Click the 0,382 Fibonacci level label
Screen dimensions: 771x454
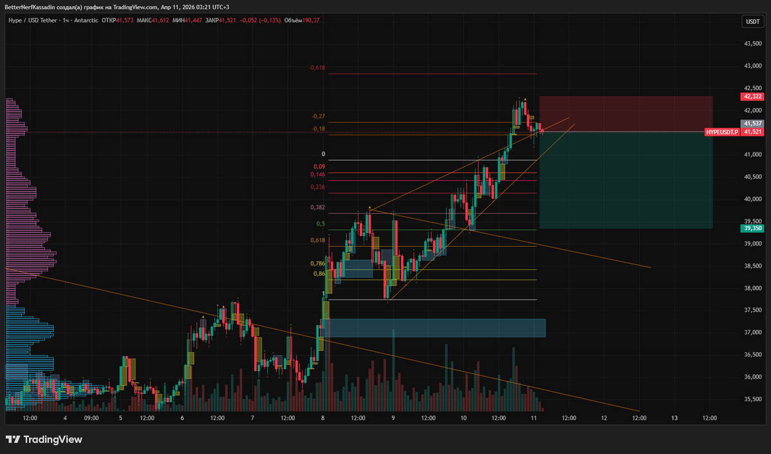pos(317,208)
